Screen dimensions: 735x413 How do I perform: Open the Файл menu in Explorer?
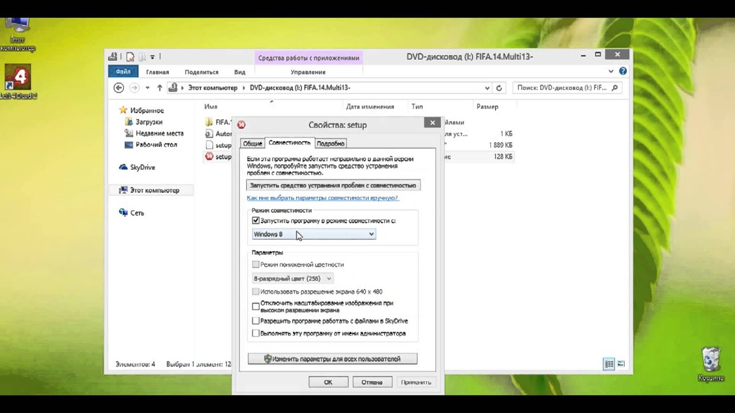(123, 72)
